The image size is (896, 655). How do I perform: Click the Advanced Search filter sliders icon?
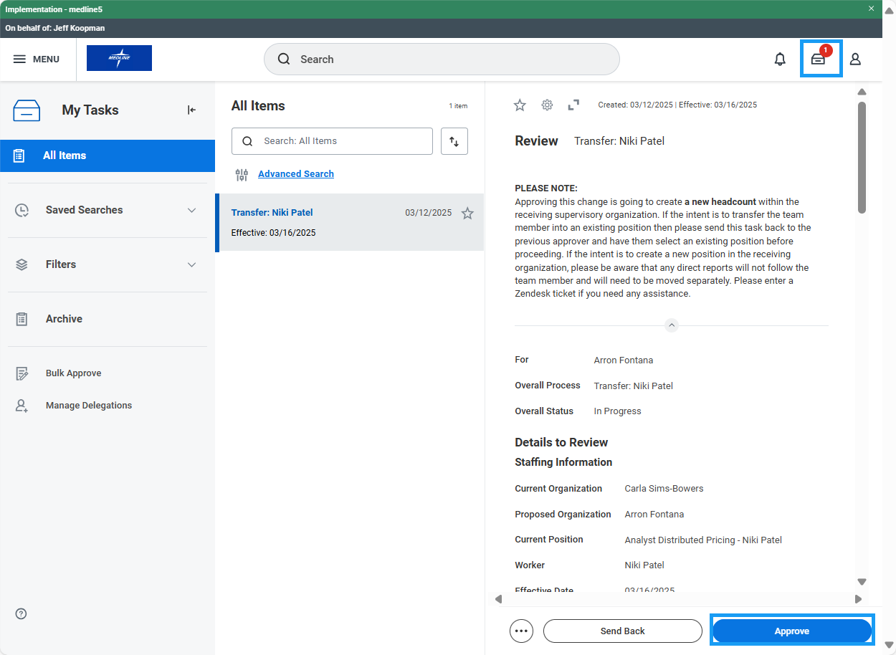(x=241, y=174)
